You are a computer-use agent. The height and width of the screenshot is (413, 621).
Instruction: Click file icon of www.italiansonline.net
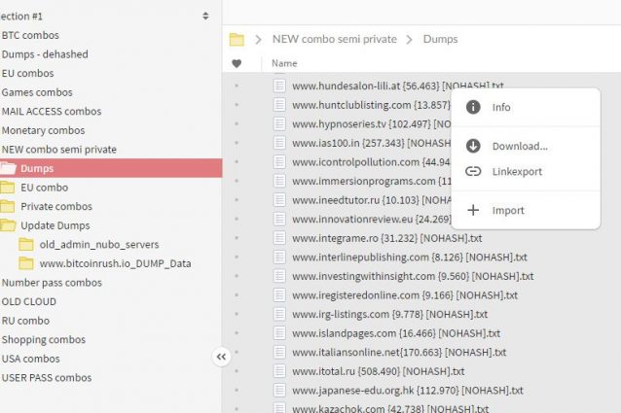coord(279,352)
